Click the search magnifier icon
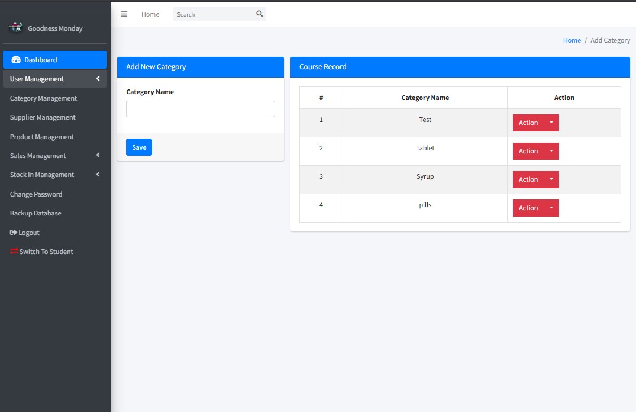This screenshot has width=636, height=412. pyautogui.click(x=260, y=14)
